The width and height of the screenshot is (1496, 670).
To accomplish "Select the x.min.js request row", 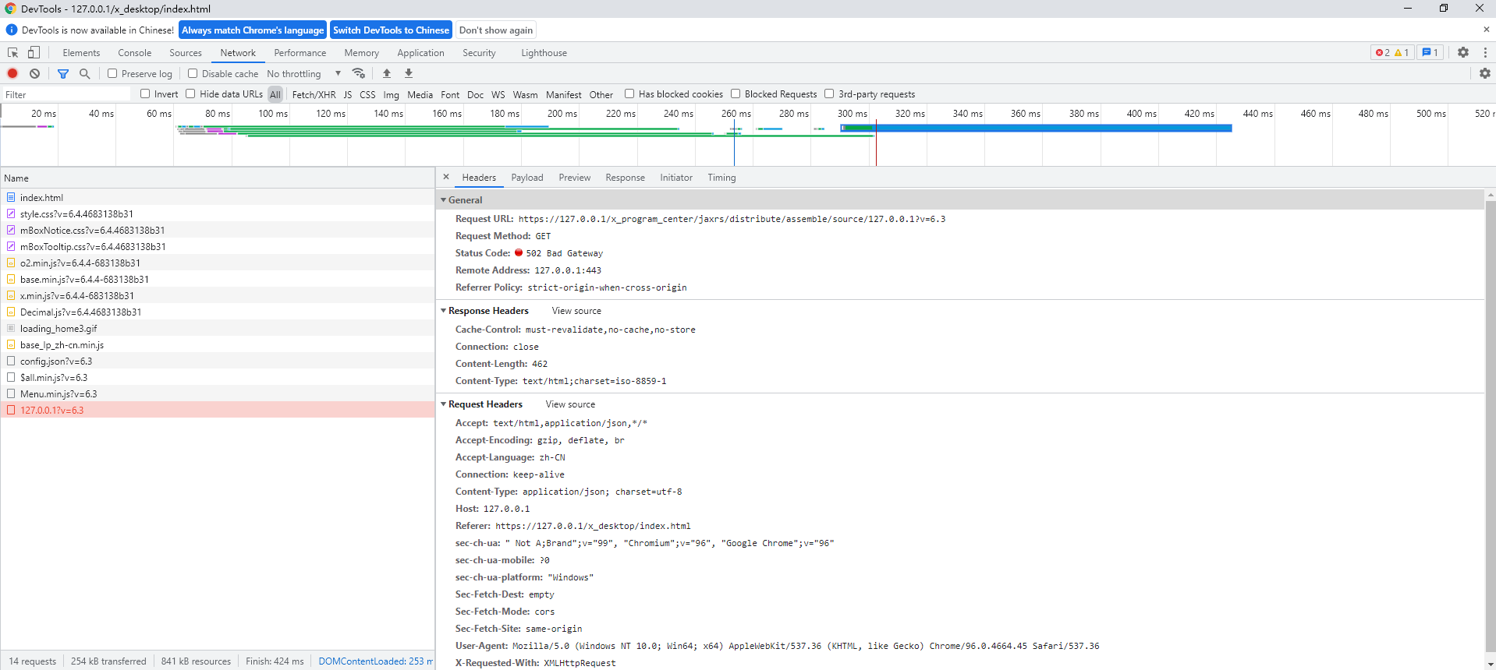I will 218,295.
